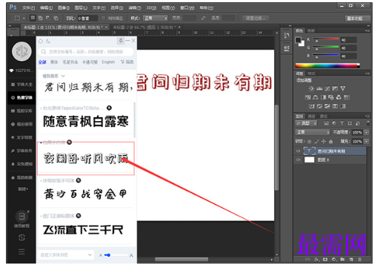Click the add layer mask icon
Viewport: 380px width, 268px height.
click(325, 259)
